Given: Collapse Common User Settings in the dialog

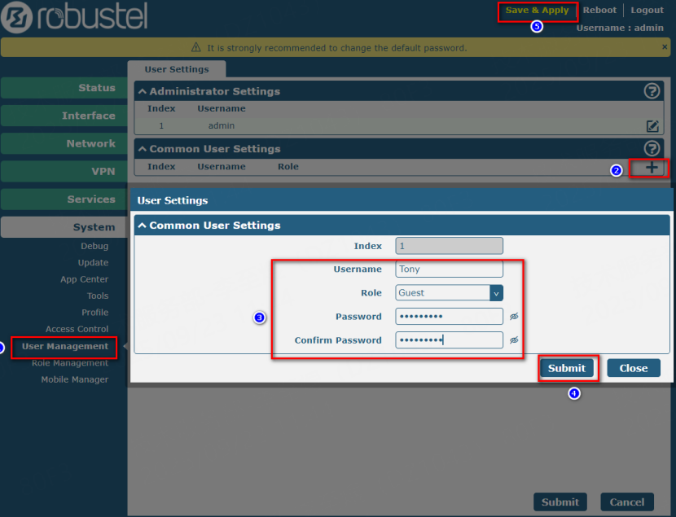Looking at the screenshot, I should point(142,226).
